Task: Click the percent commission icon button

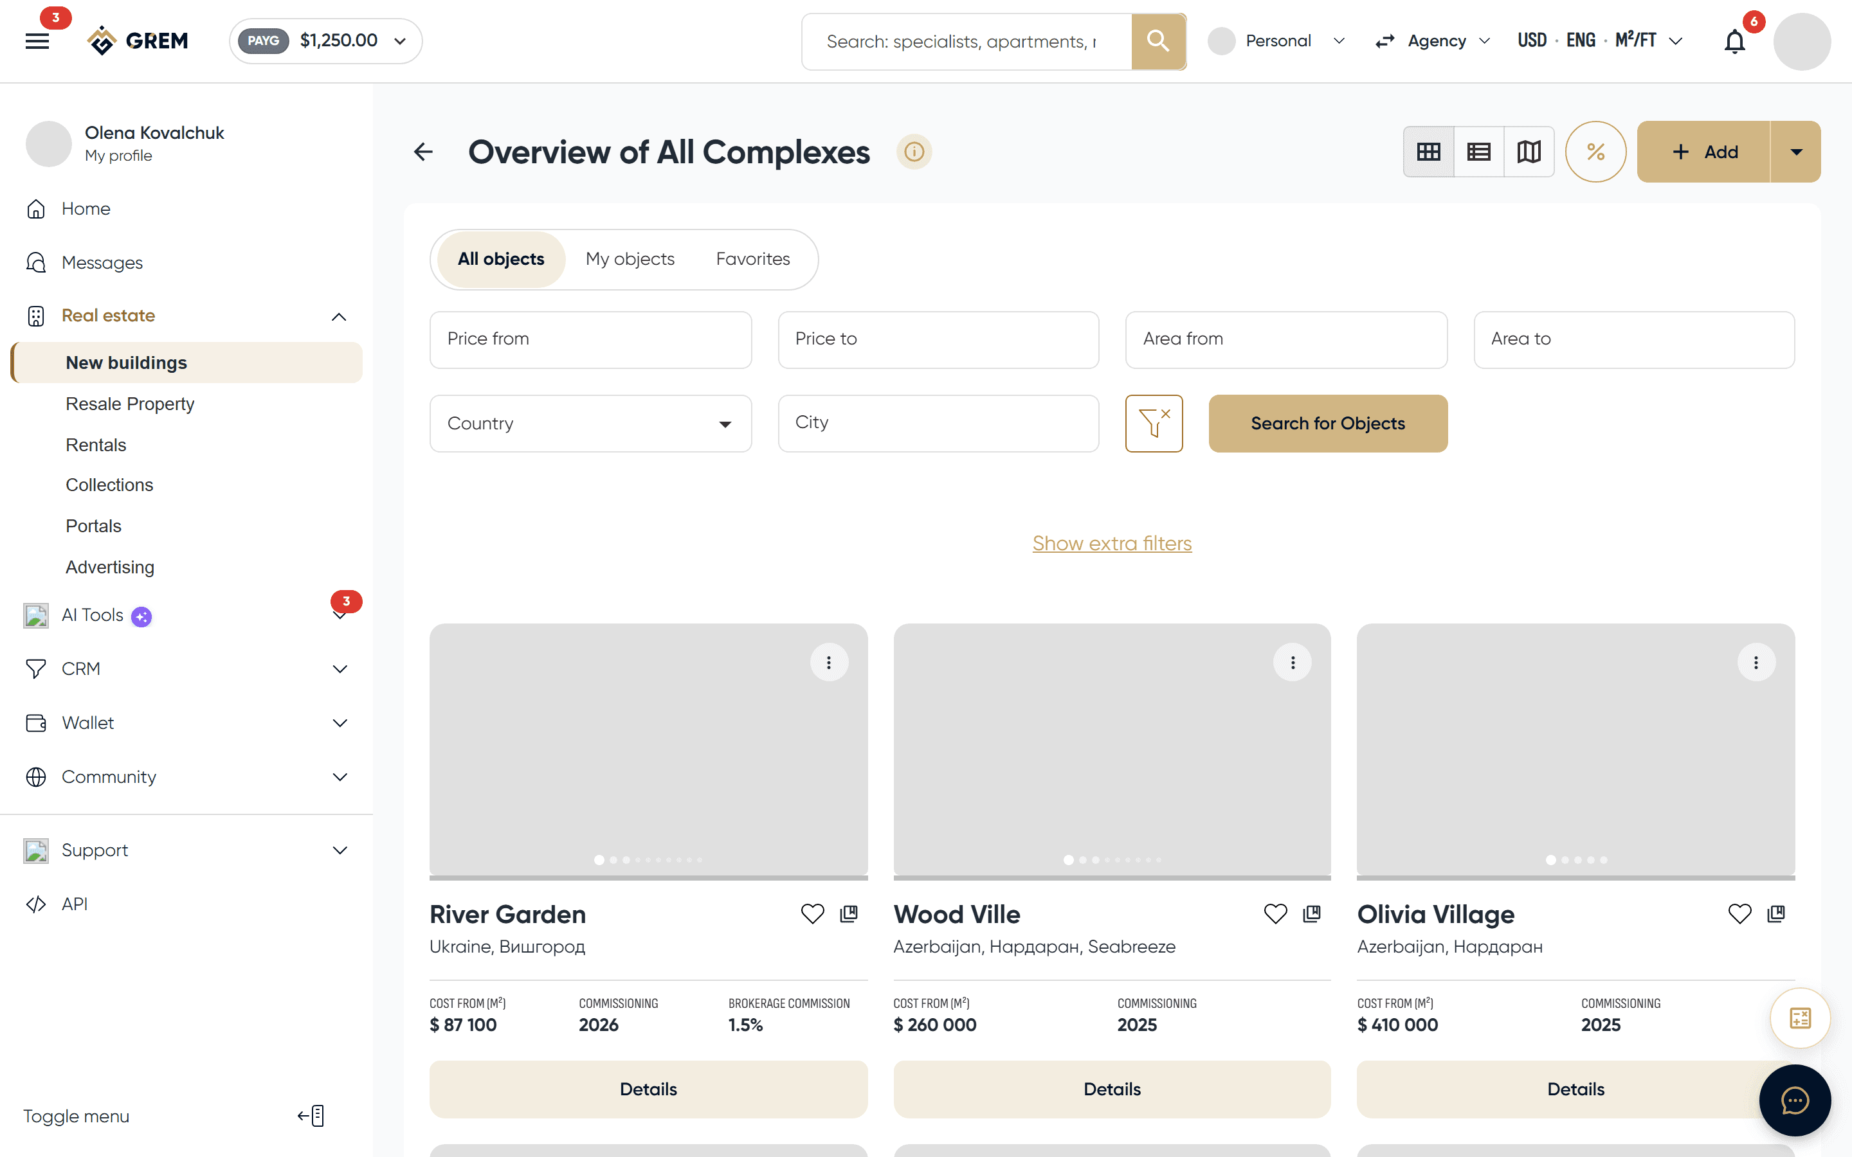Action: [1595, 152]
